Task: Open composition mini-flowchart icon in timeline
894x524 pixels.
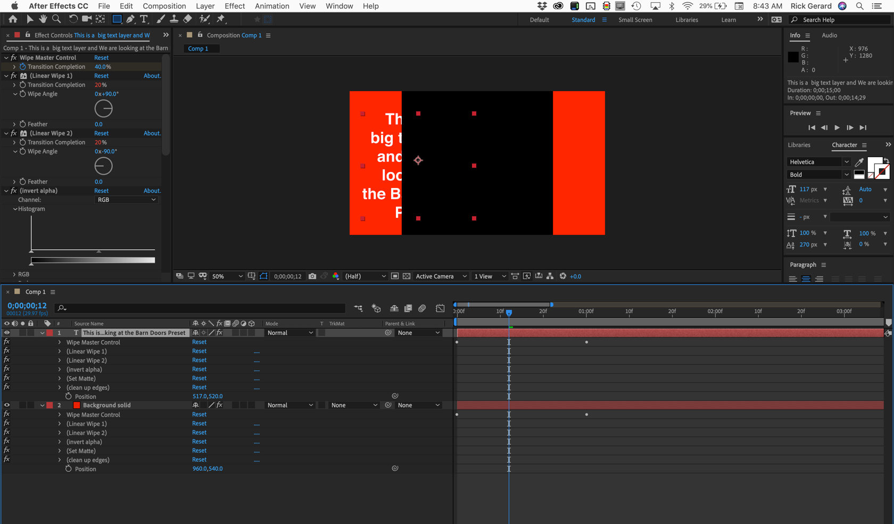Action: (359, 308)
